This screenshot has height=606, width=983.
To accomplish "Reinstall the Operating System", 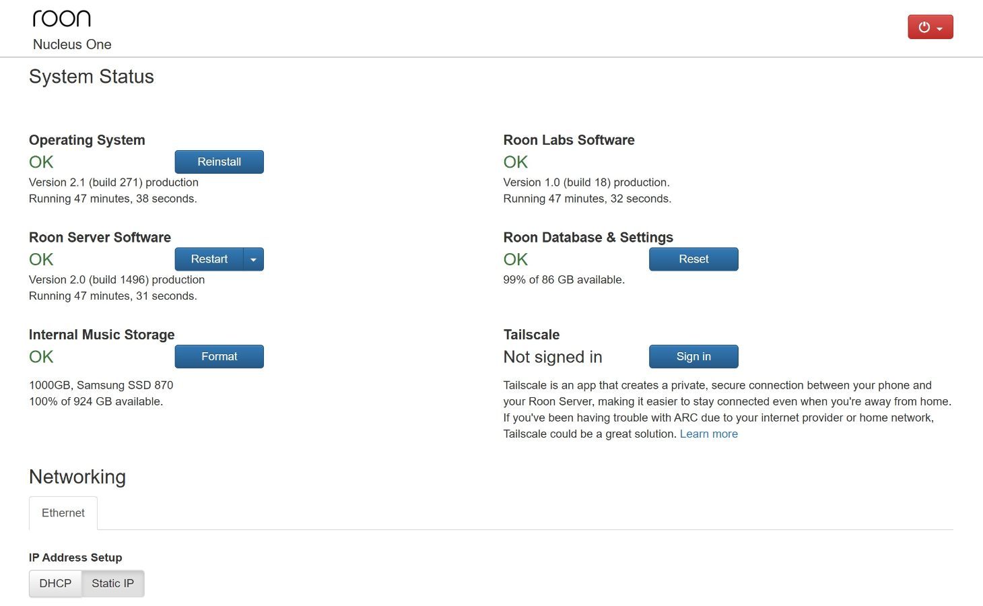I will coord(219,162).
